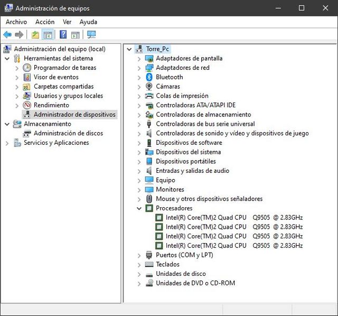Select Servicios y Aplicaciones item

click(57, 143)
